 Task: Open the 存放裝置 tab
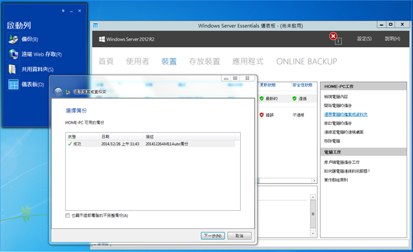205,61
